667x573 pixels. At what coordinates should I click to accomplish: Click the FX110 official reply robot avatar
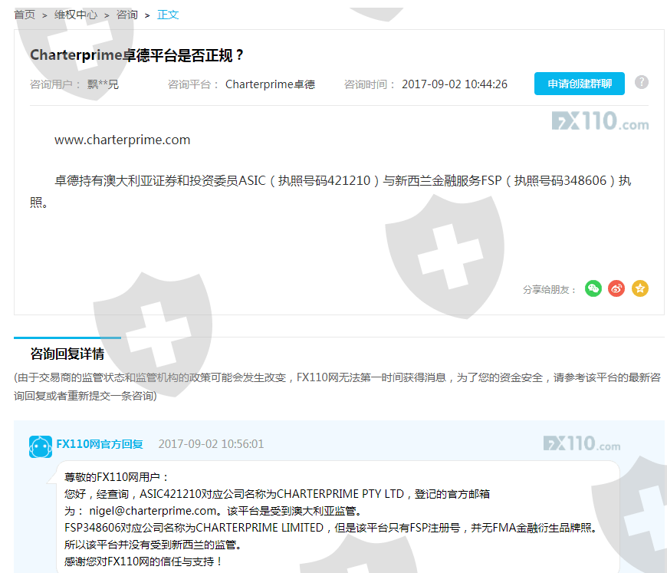coord(41,446)
